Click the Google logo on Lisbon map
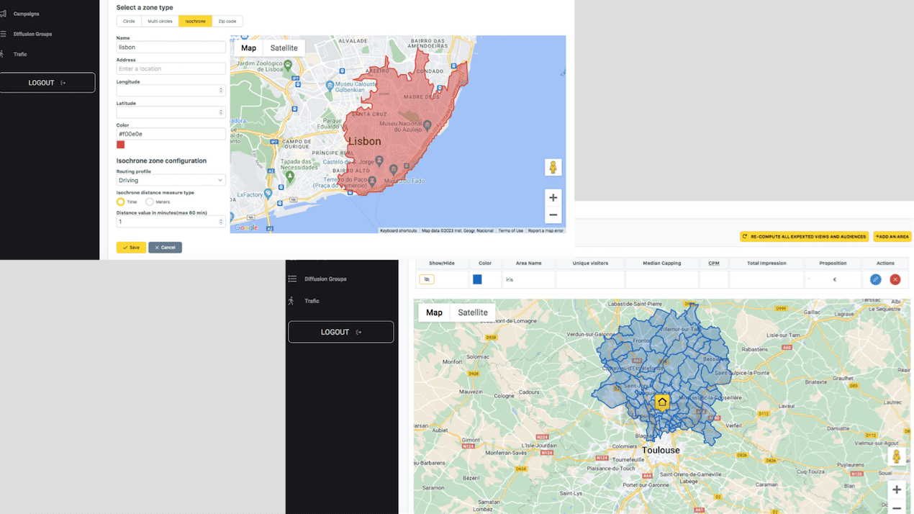This screenshot has width=914, height=514. tap(246, 227)
